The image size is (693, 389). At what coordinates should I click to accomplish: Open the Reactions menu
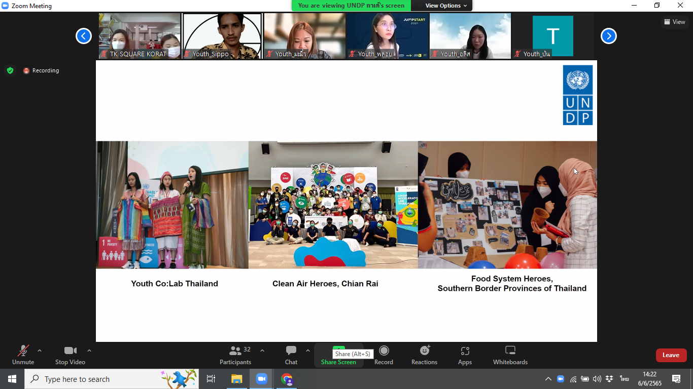(x=424, y=355)
